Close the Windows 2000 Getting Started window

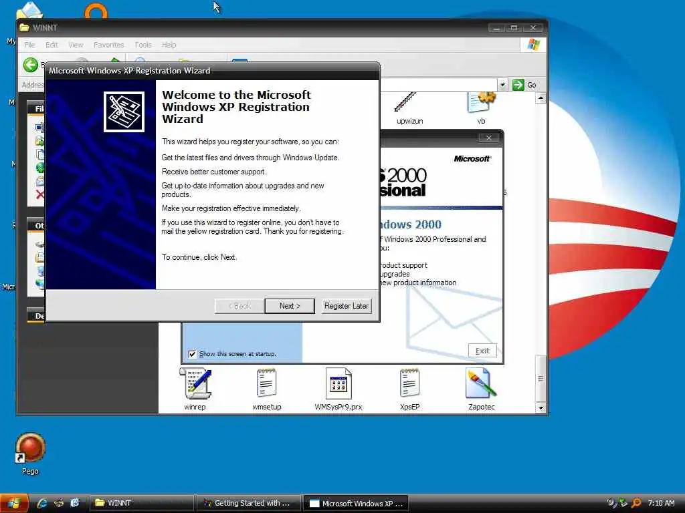489,138
